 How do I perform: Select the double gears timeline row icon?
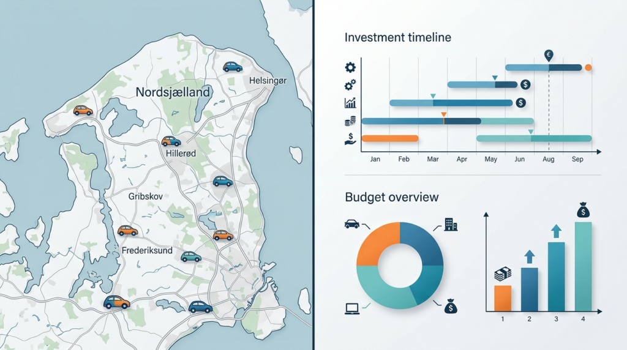(x=350, y=85)
